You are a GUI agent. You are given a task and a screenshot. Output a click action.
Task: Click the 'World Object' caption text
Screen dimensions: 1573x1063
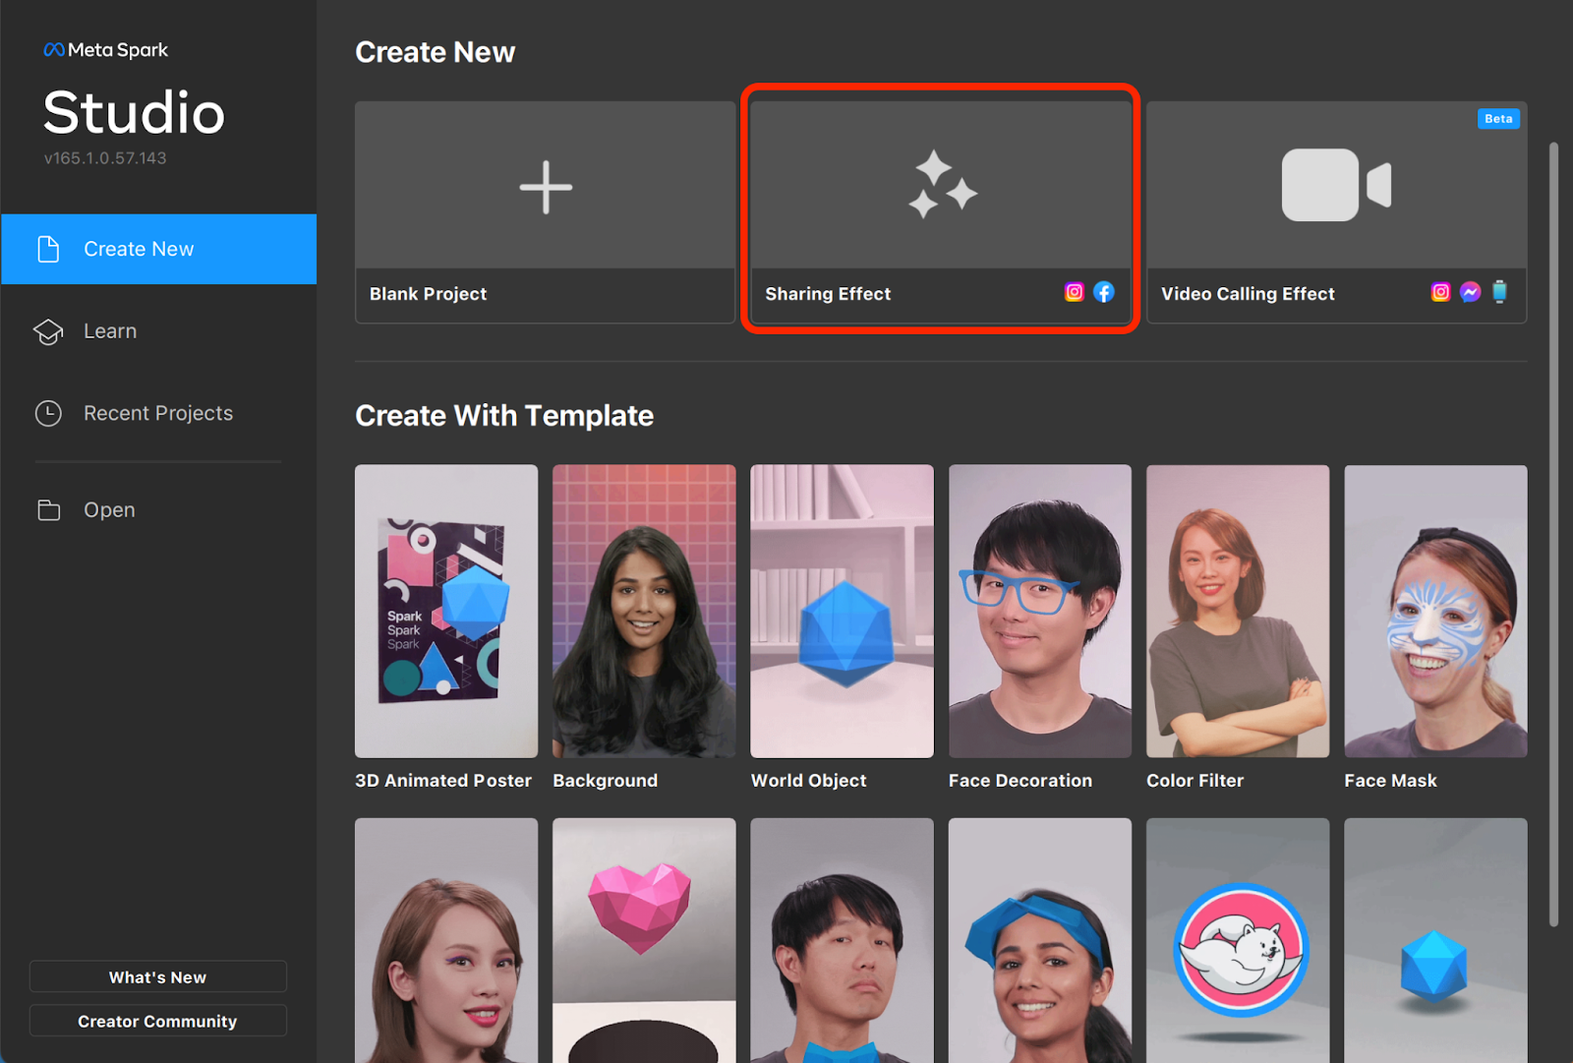click(809, 781)
